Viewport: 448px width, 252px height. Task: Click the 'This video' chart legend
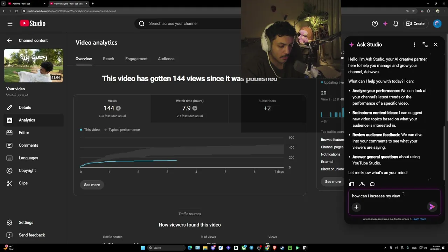click(90, 129)
